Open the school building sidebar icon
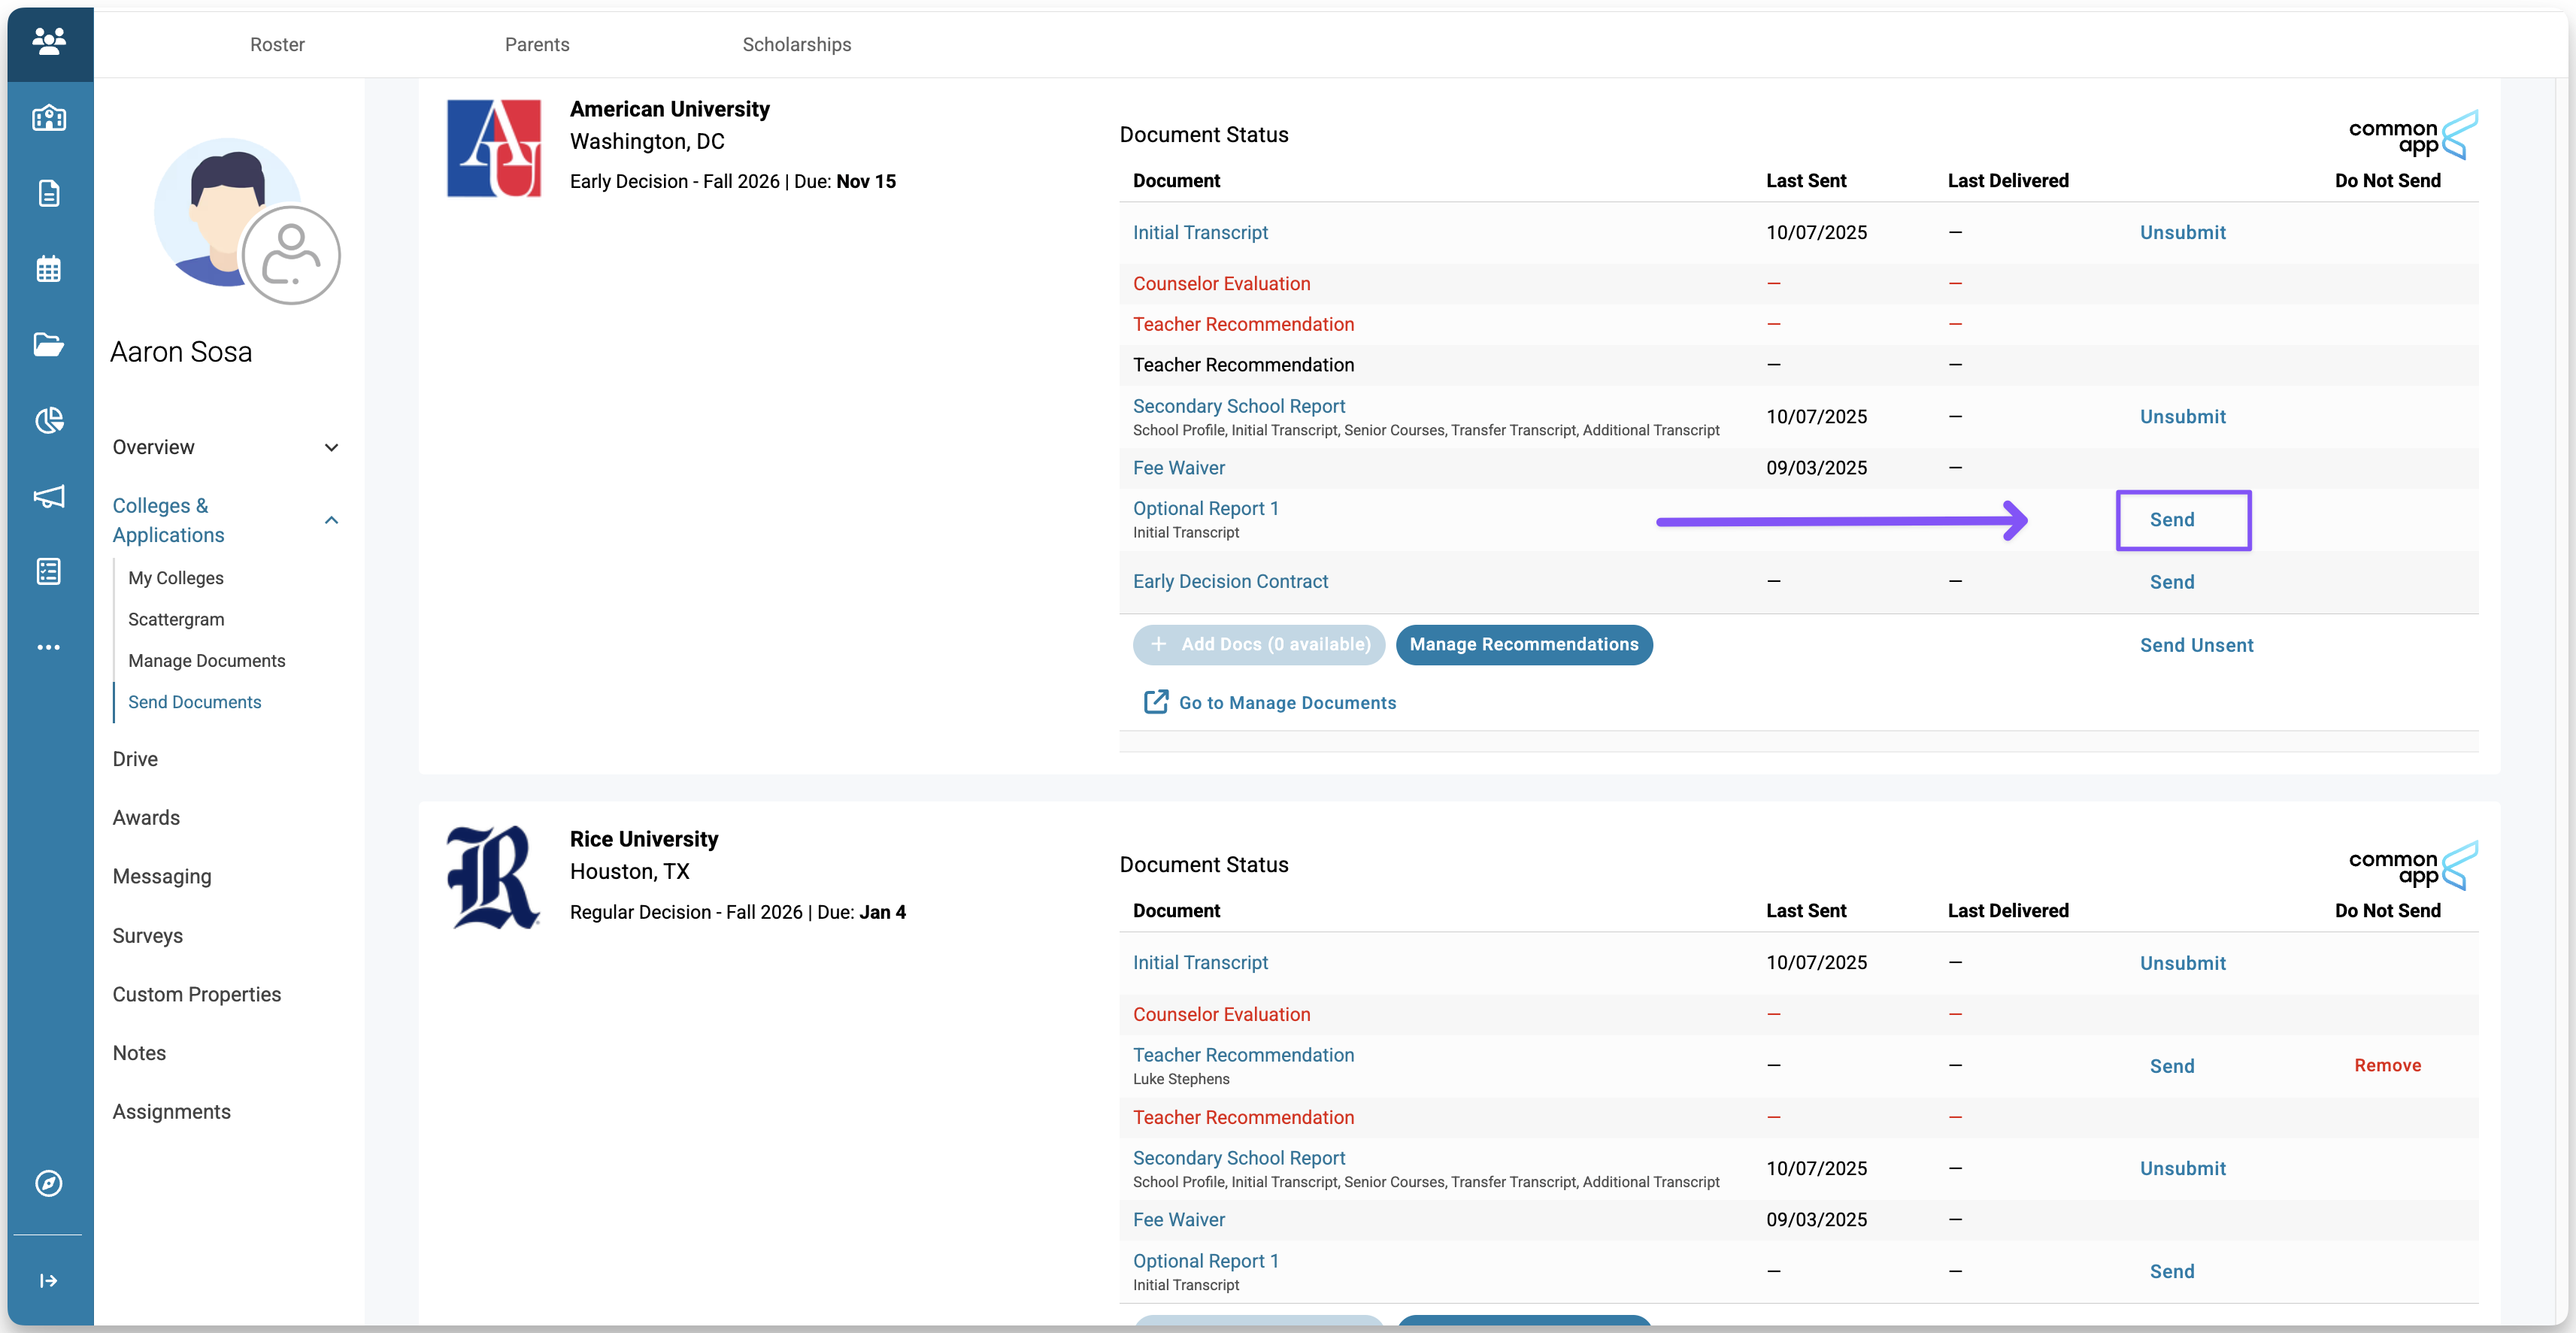This screenshot has width=2576, height=1333. pyautogui.click(x=49, y=118)
